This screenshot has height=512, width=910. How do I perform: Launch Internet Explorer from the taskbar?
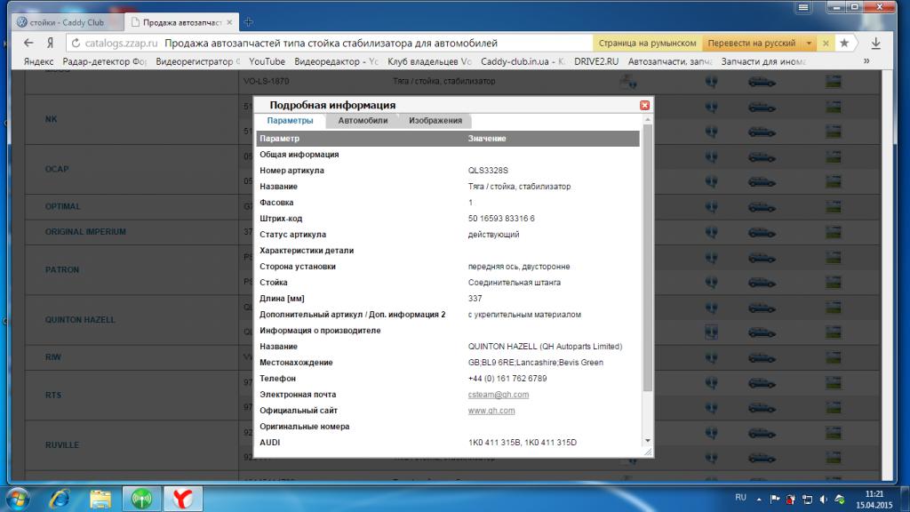coord(60,499)
